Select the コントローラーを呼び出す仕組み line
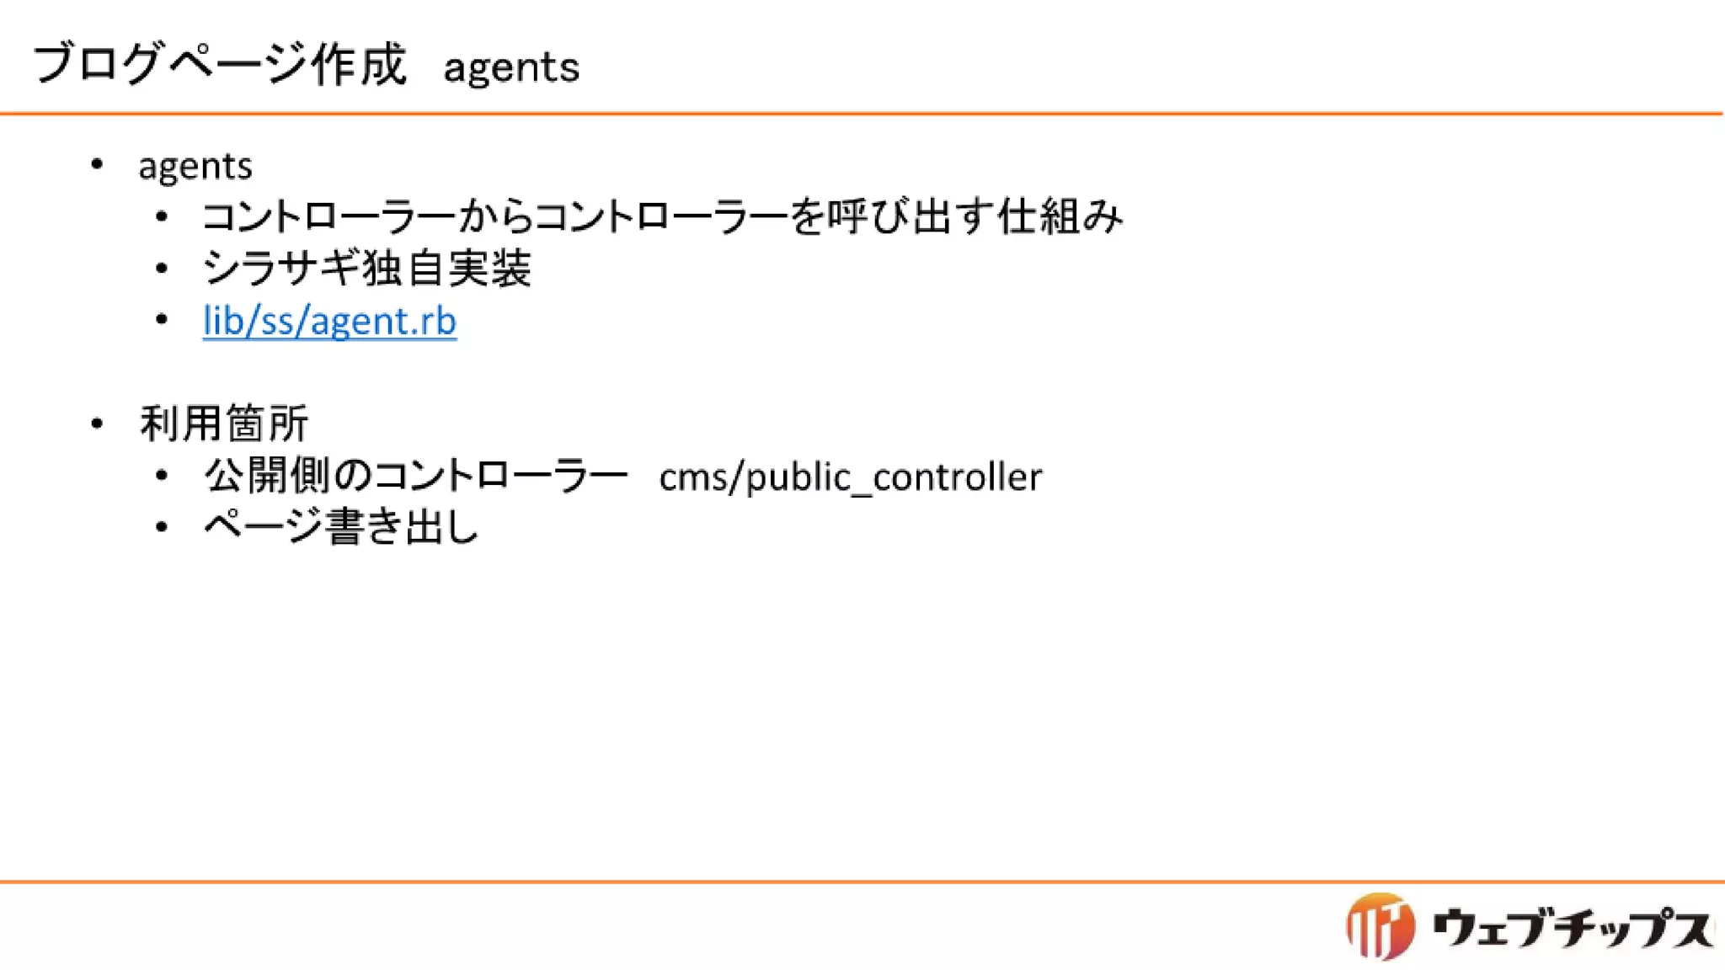This screenshot has width=1725, height=970. pos(662,216)
